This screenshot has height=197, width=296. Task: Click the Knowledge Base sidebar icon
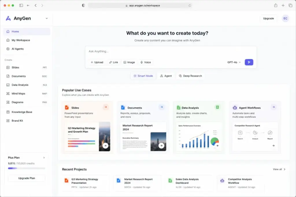(x=8, y=112)
